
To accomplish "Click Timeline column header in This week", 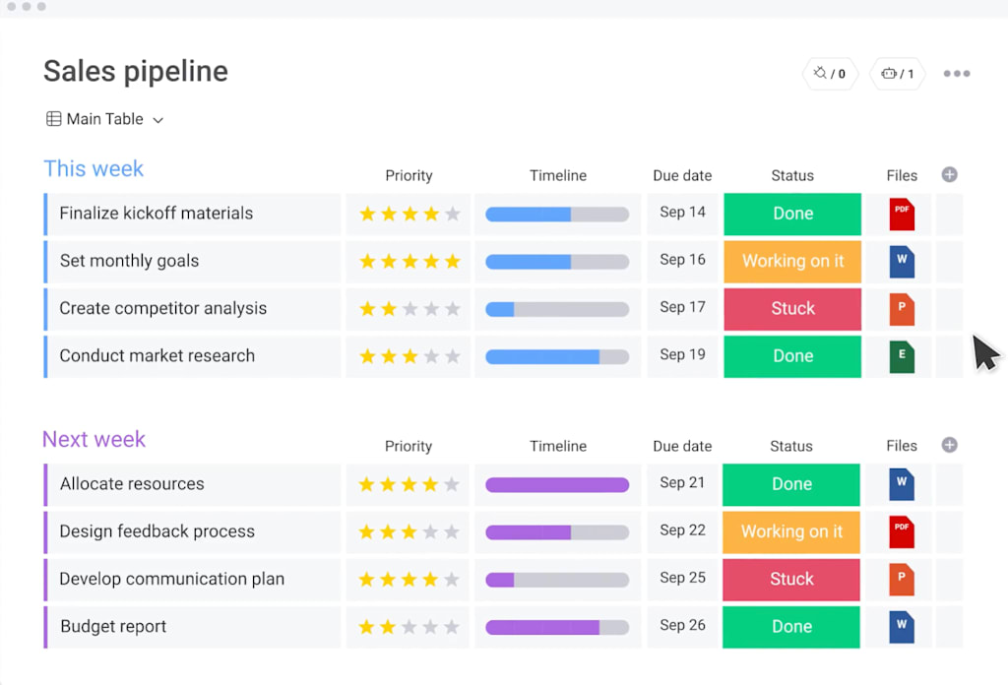I will click(558, 175).
